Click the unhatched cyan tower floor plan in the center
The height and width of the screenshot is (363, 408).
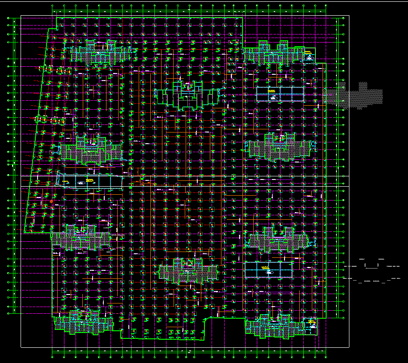pos(187,96)
